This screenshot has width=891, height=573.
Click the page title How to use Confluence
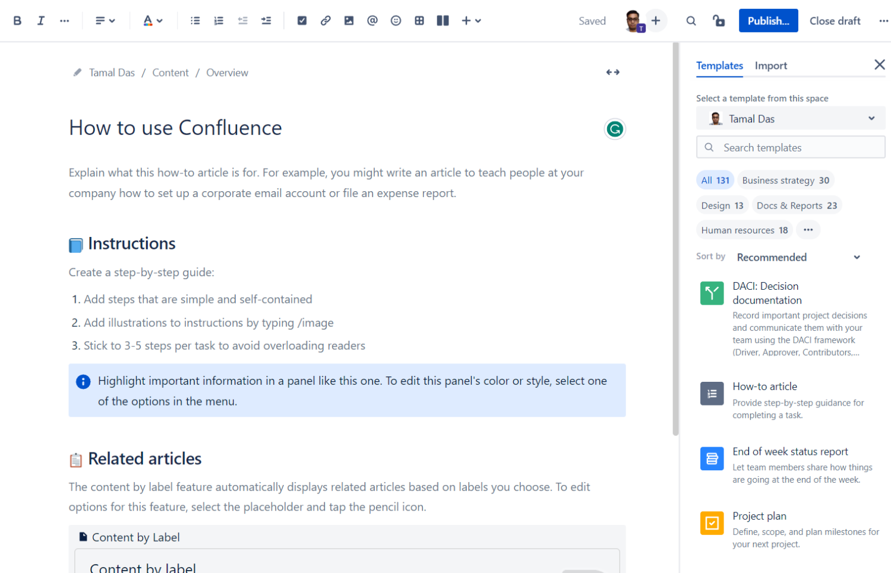coord(175,128)
